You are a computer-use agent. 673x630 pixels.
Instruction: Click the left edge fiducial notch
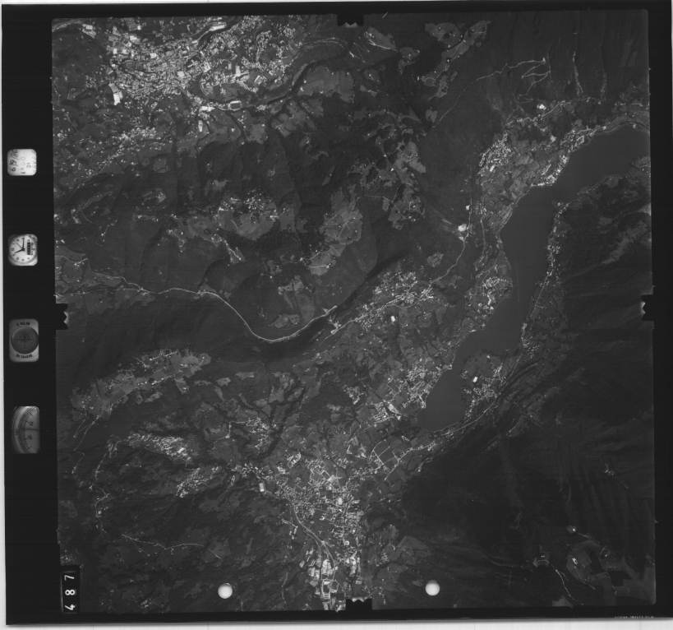click(x=60, y=313)
